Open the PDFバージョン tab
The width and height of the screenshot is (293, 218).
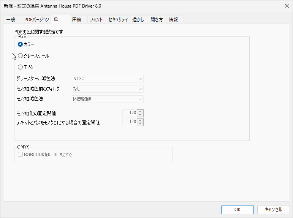click(36, 20)
